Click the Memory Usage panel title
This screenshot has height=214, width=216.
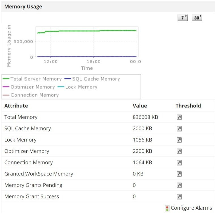(x=23, y=7)
